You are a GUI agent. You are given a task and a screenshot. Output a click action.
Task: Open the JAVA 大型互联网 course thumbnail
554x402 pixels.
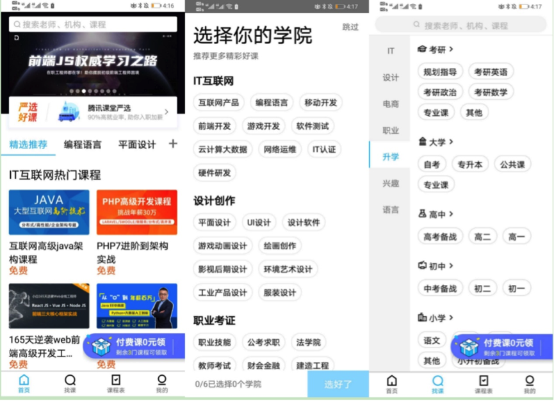[49, 213]
